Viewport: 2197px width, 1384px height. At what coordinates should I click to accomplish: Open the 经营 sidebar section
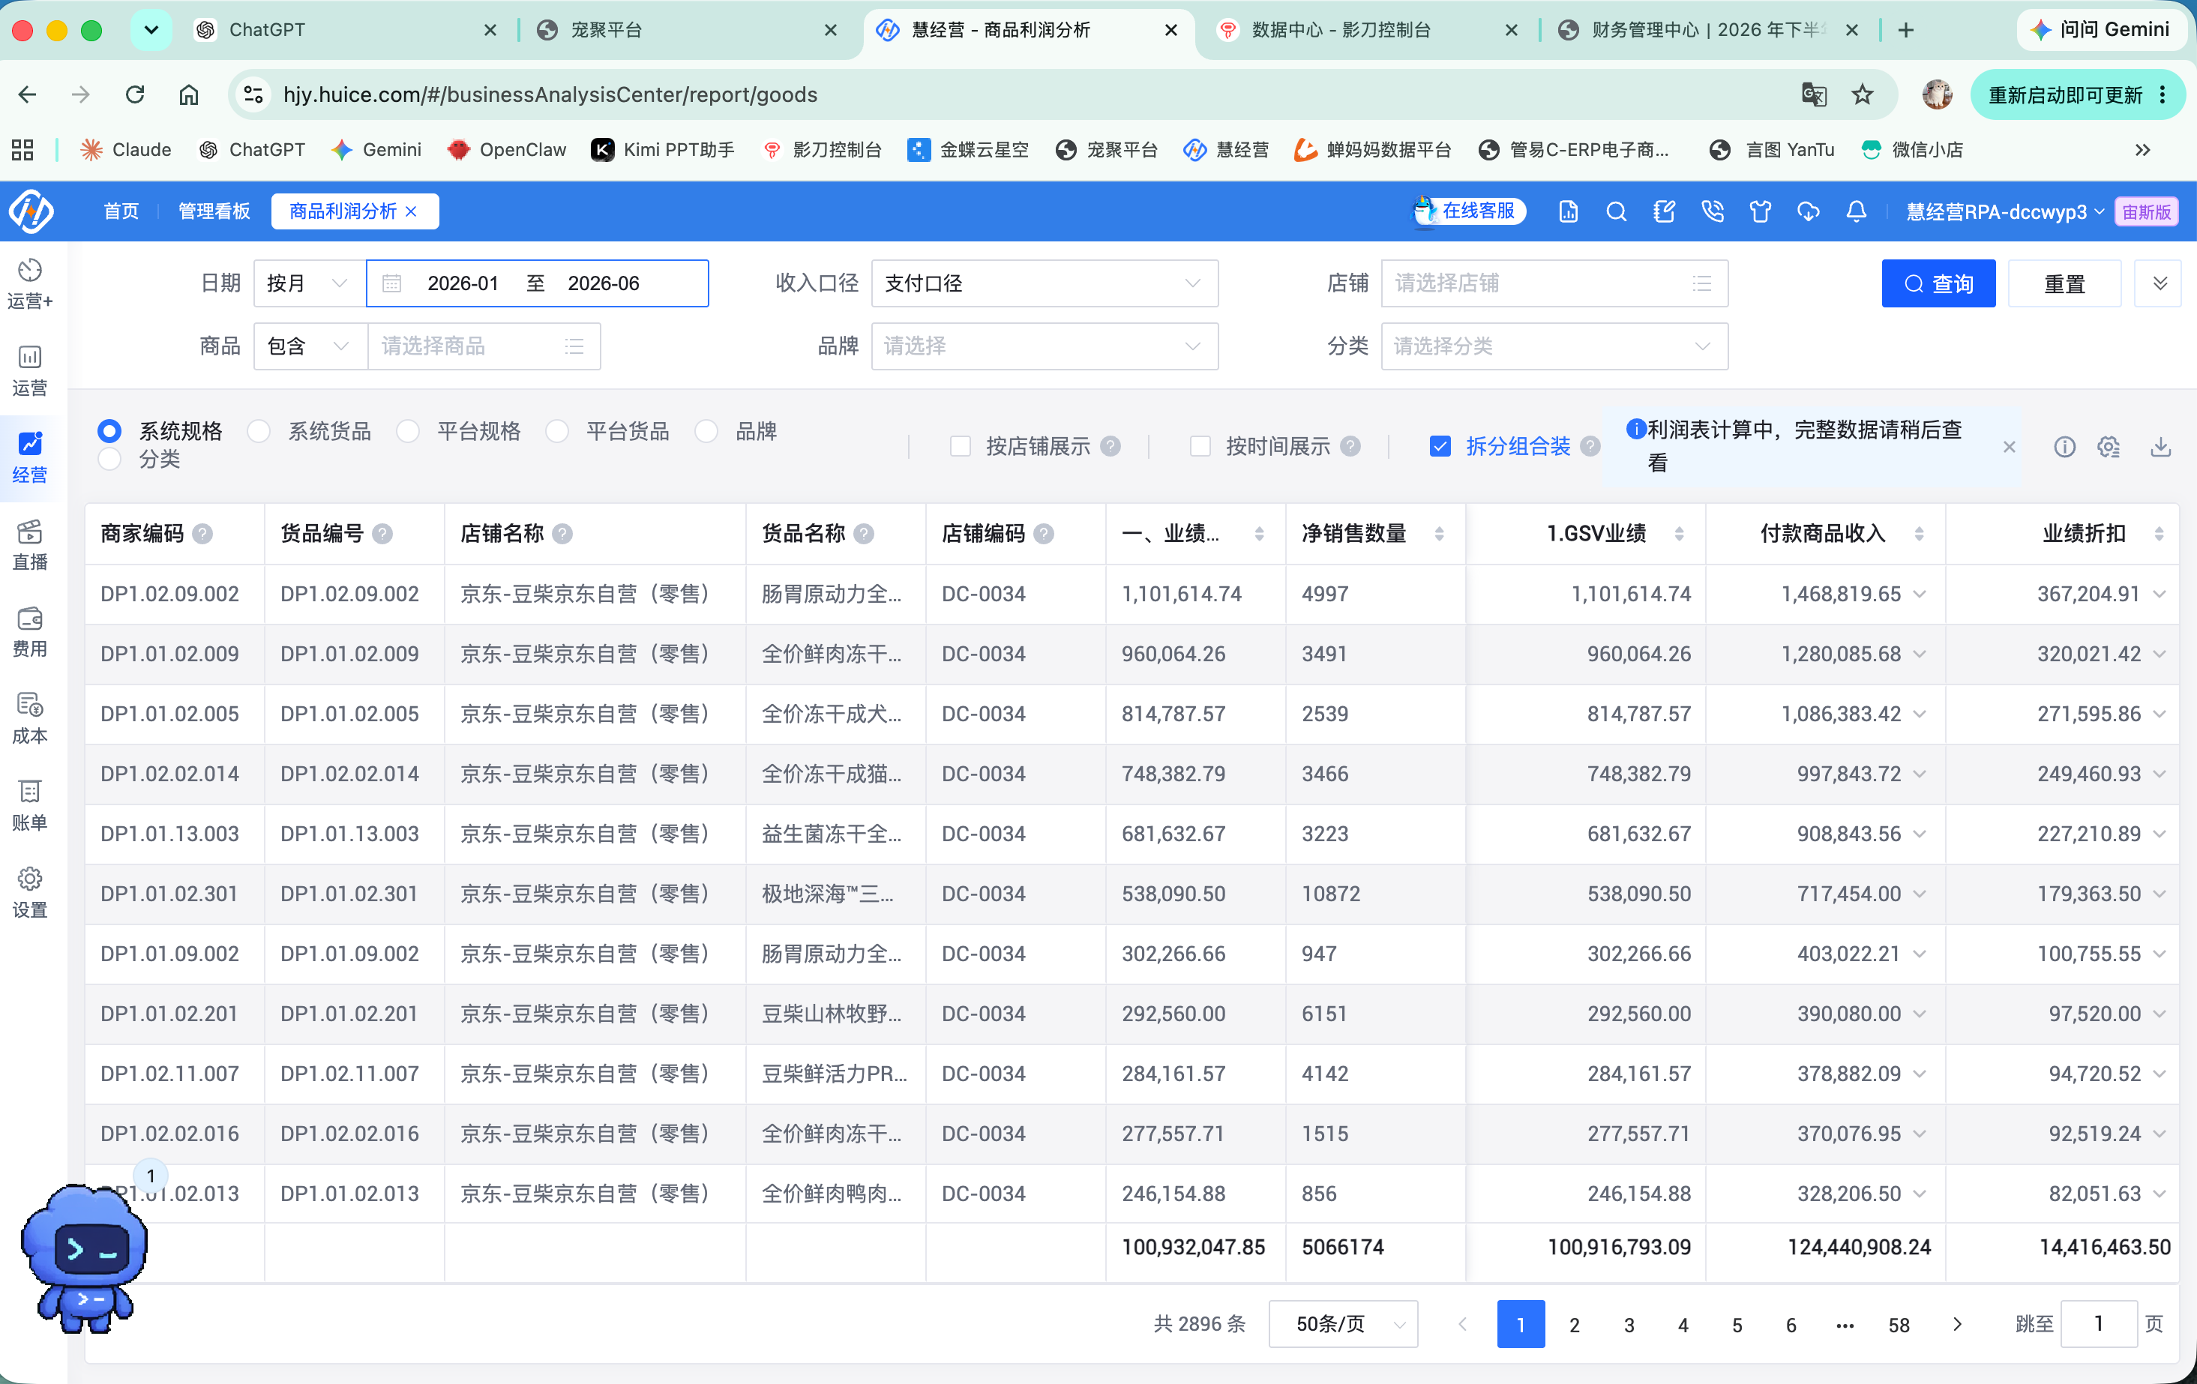click(x=30, y=457)
